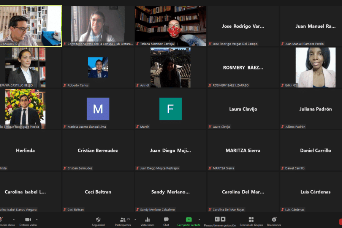Open the Chat panel
Viewport: 342px width, 228px height.
coord(166,220)
